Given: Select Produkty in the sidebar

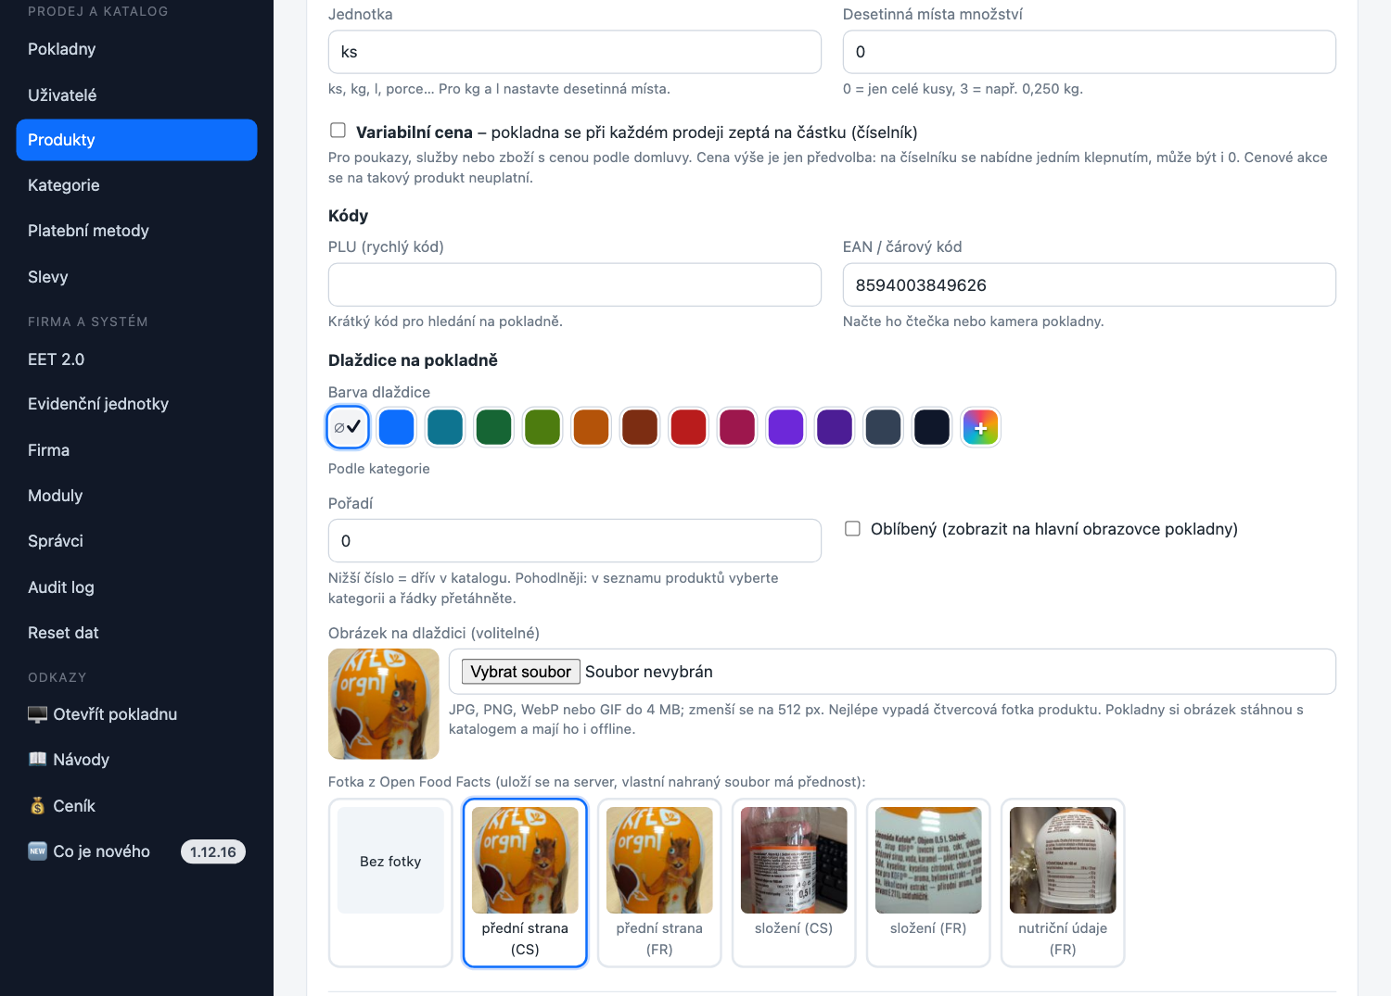Looking at the screenshot, I should 136,140.
